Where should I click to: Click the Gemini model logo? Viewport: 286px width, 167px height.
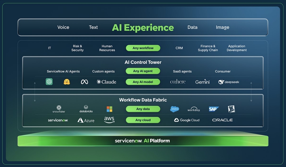[202, 82]
